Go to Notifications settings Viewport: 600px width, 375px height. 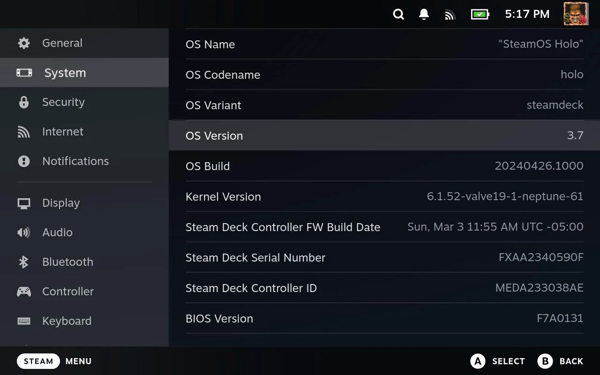75,161
